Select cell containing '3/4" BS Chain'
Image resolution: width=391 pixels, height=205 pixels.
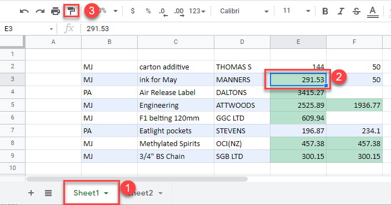176,156
